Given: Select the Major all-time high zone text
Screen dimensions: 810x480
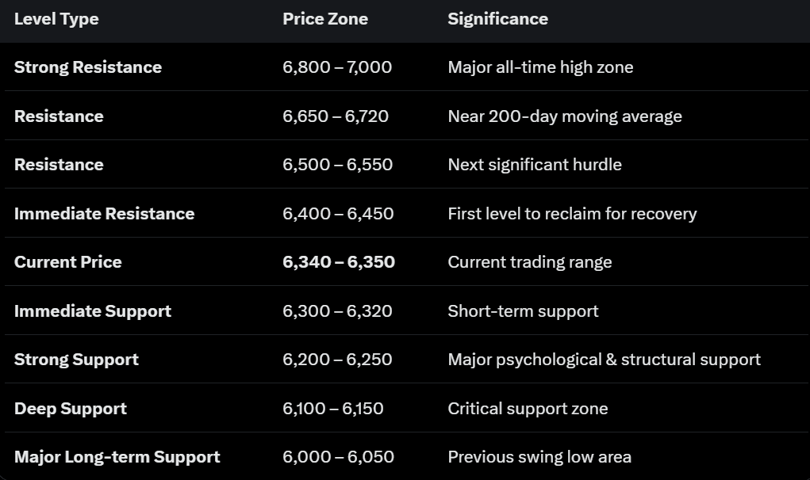Looking at the screenshot, I should pos(540,67).
